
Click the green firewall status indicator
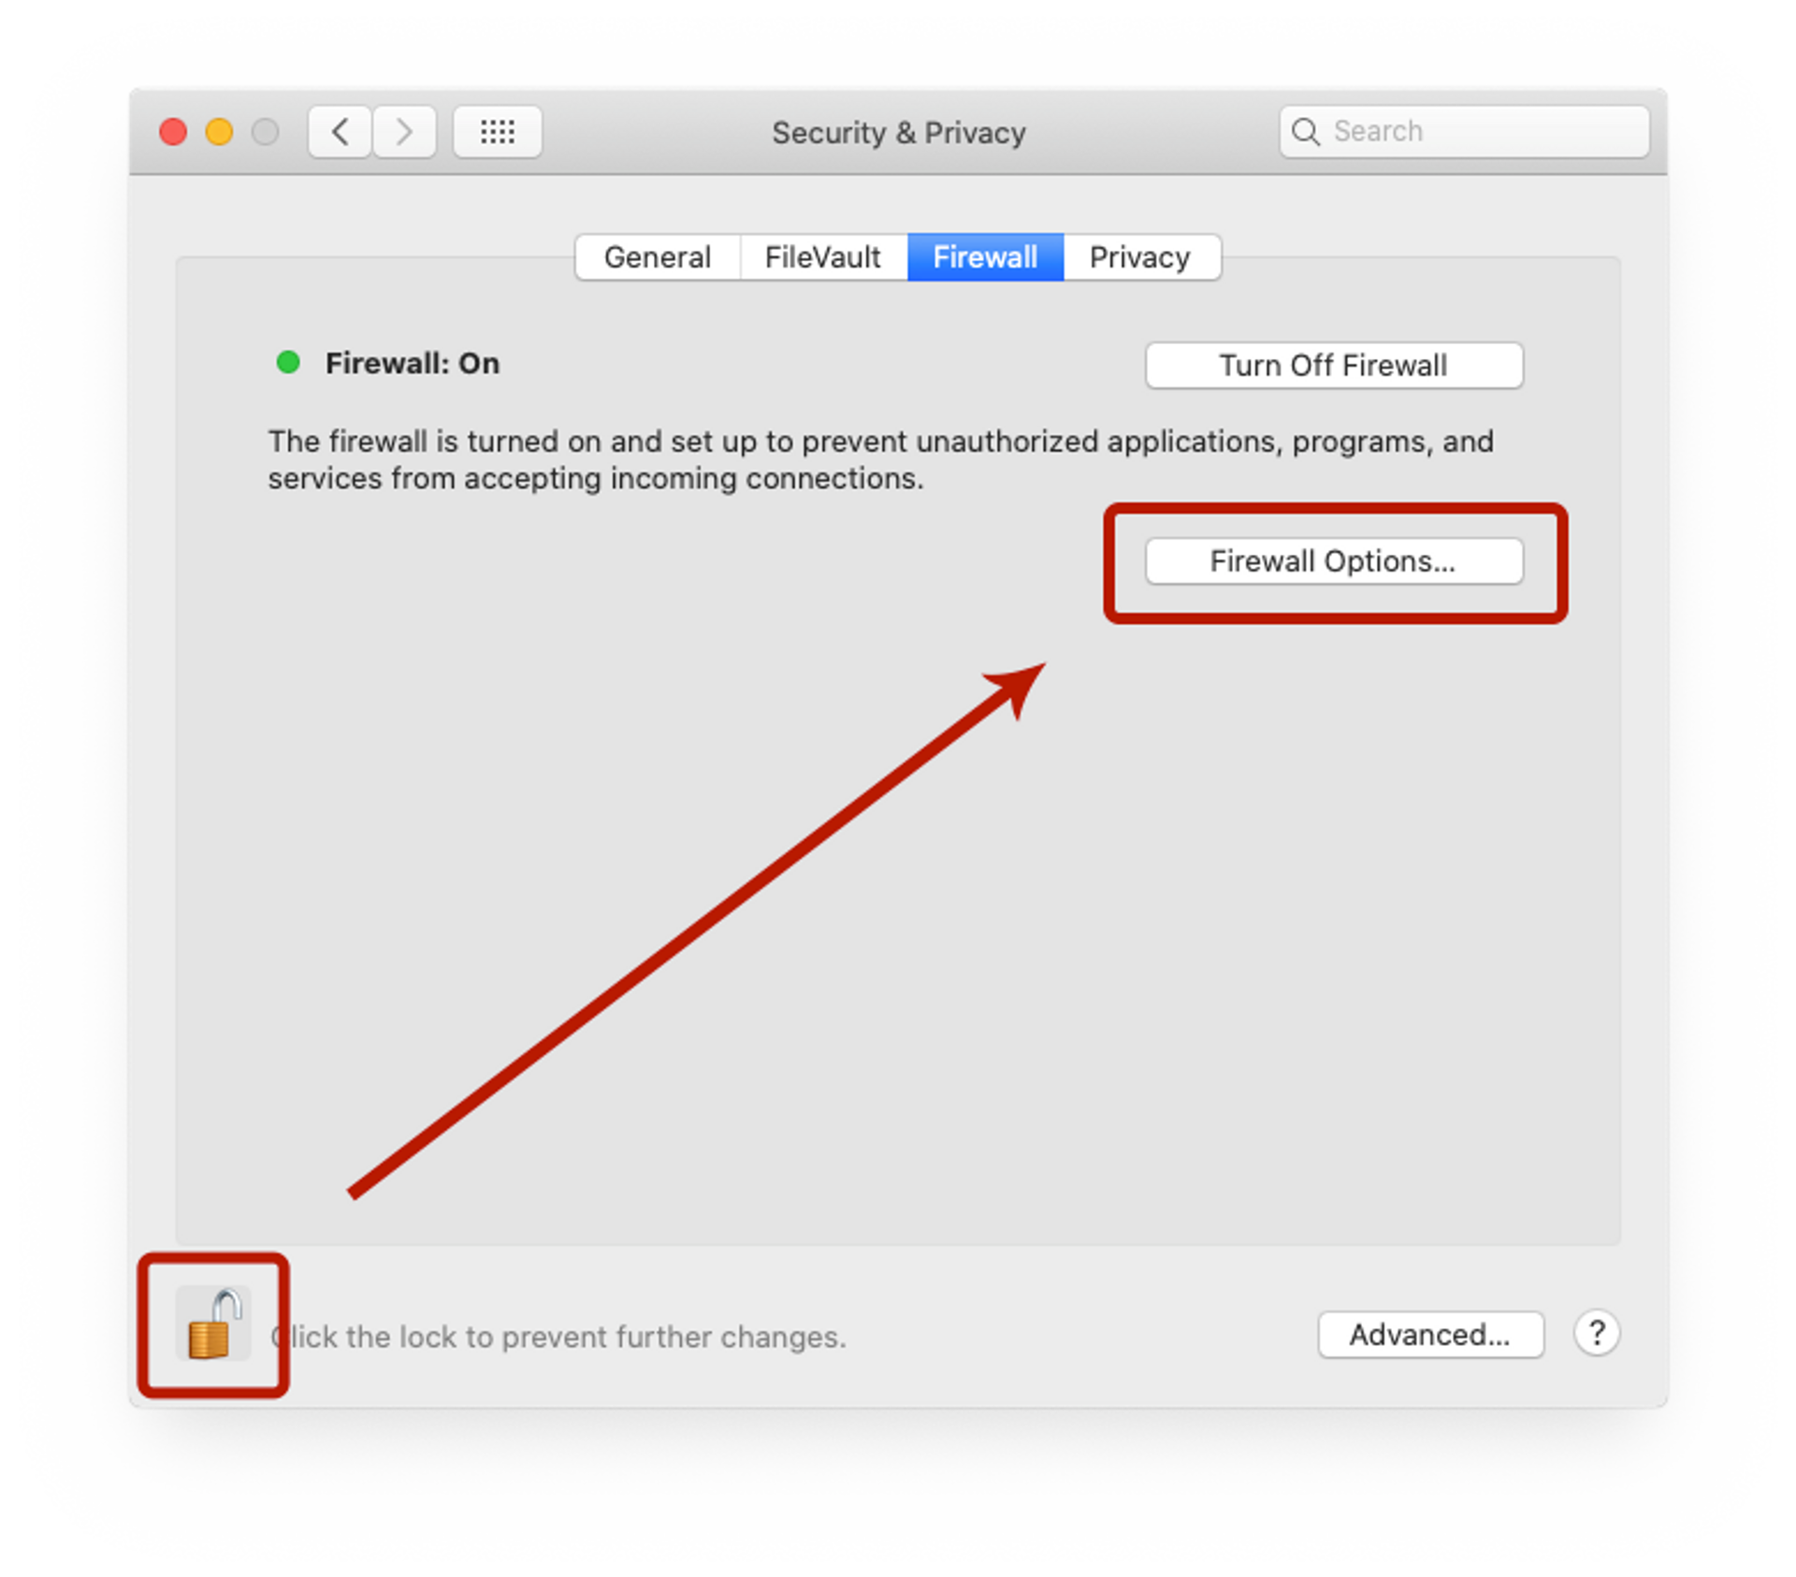pyautogui.click(x=288, y=362)
